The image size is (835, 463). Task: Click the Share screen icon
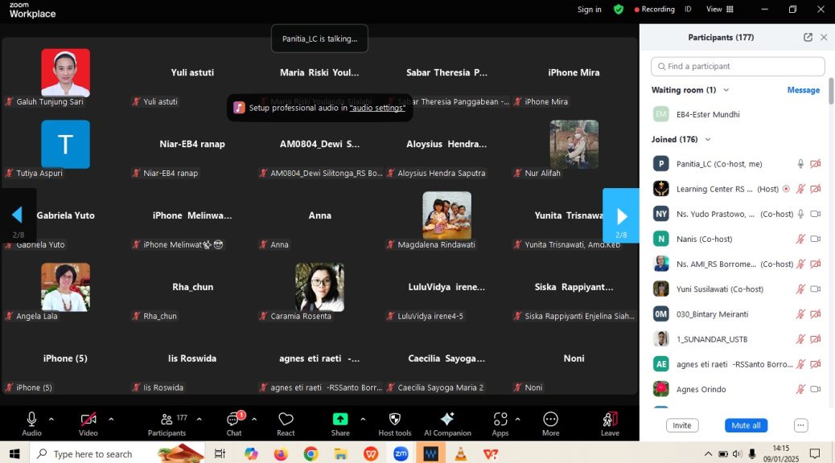pos(340,420)
